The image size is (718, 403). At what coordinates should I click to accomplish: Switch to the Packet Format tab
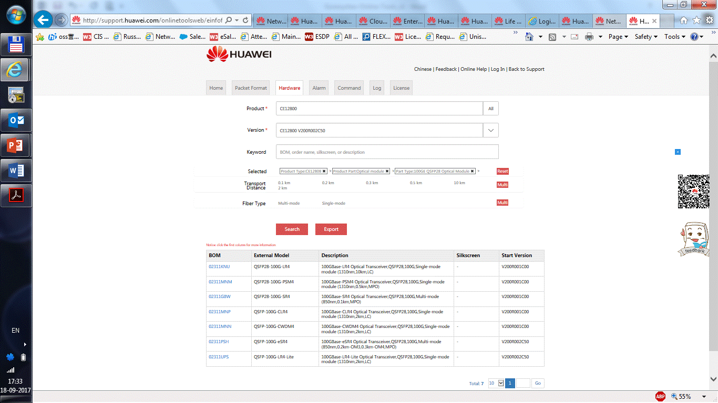[x=251, y=88]
